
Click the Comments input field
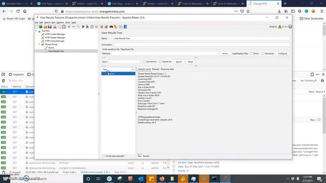tap(202, 45)
